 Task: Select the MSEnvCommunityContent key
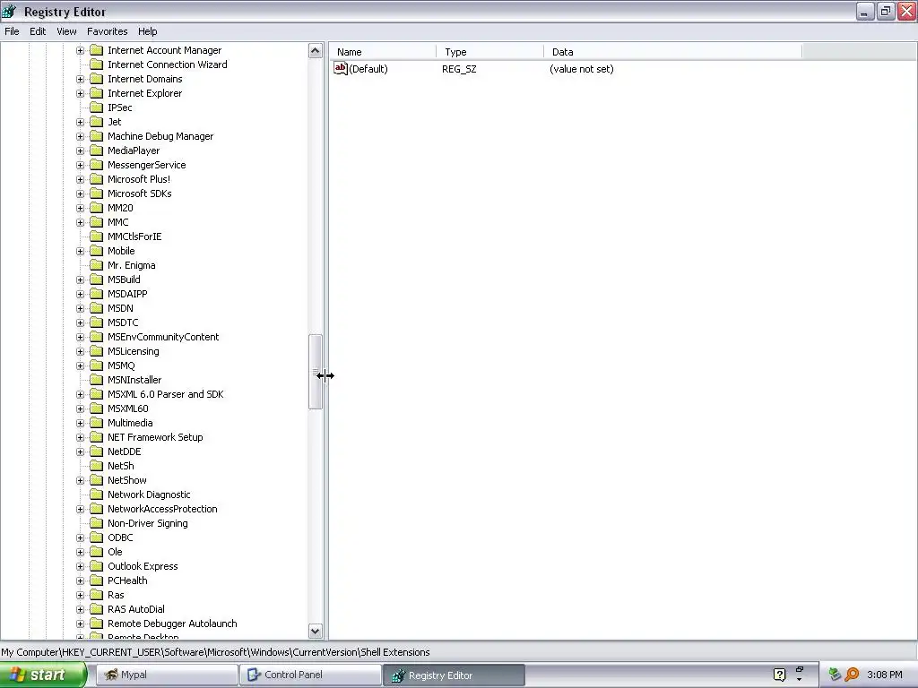[x=163, y=337]
